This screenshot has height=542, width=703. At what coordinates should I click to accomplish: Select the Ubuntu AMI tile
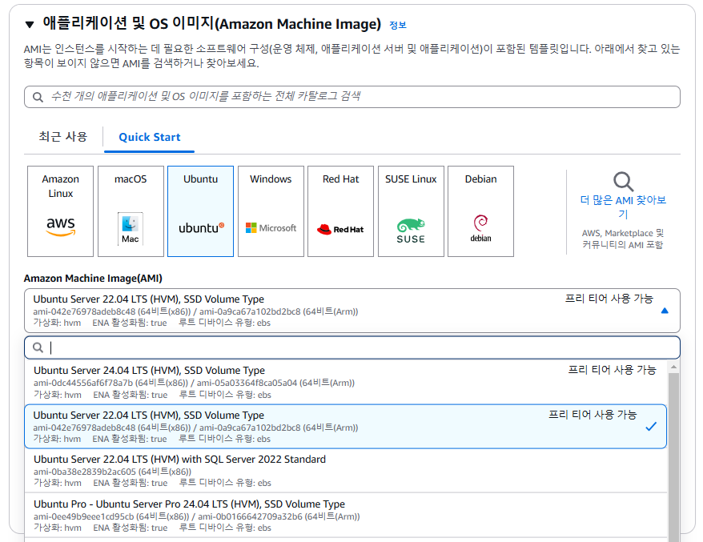(200, 211)
